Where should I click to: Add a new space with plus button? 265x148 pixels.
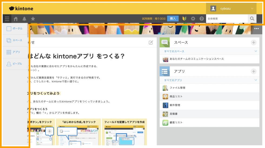pos(253,42)
